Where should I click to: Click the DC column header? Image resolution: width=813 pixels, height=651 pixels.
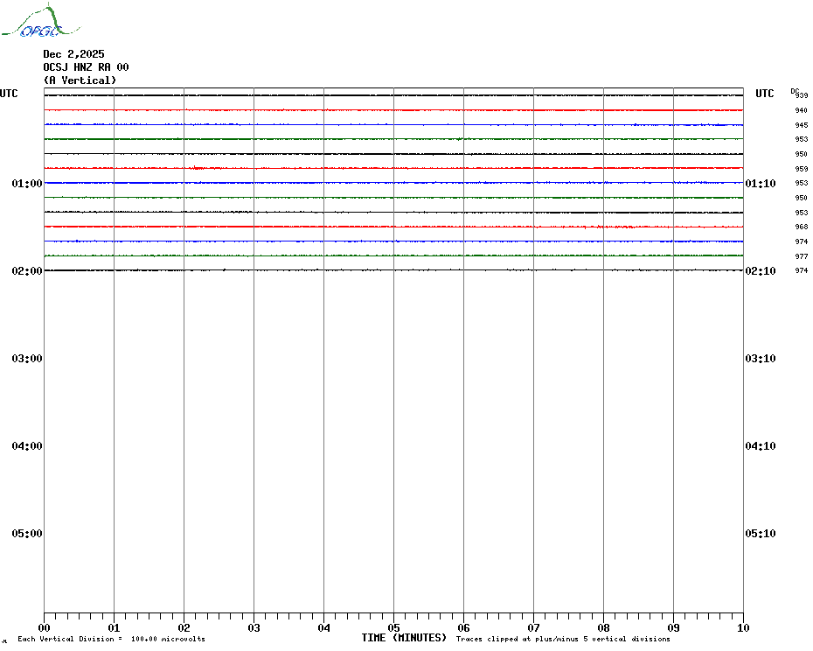point(794,91)
